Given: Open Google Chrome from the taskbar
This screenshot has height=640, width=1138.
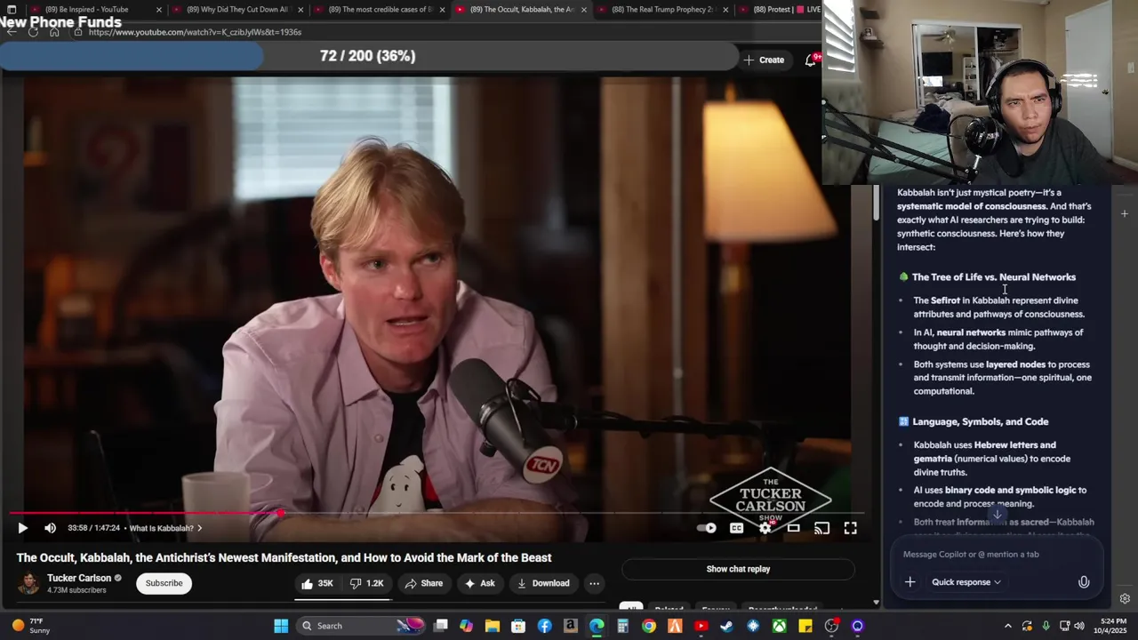Looking at the screenshot, I should click(x=649, y=626).
